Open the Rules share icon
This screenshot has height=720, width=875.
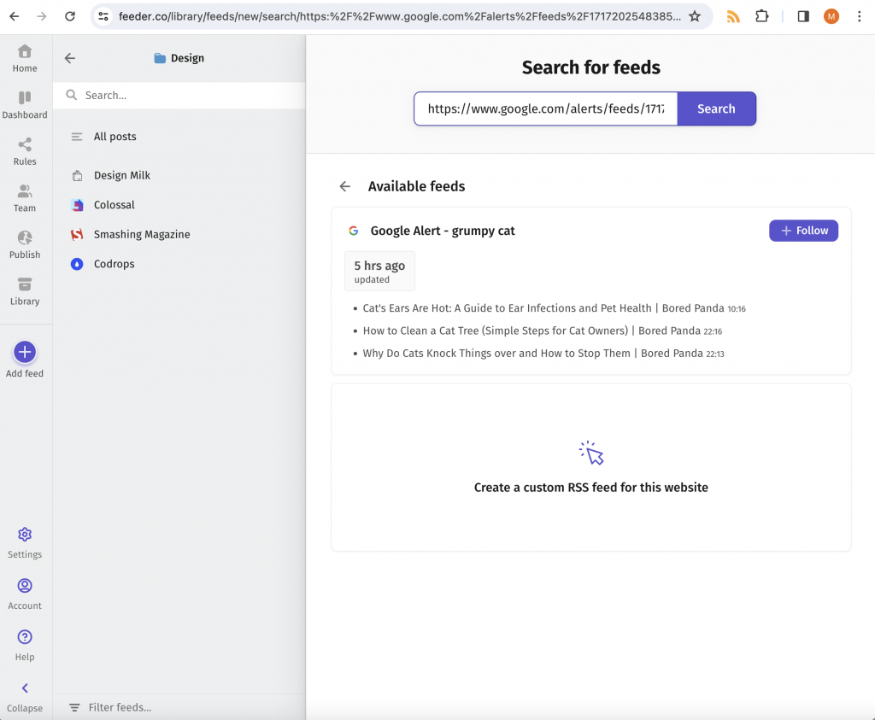pos(25,145)
